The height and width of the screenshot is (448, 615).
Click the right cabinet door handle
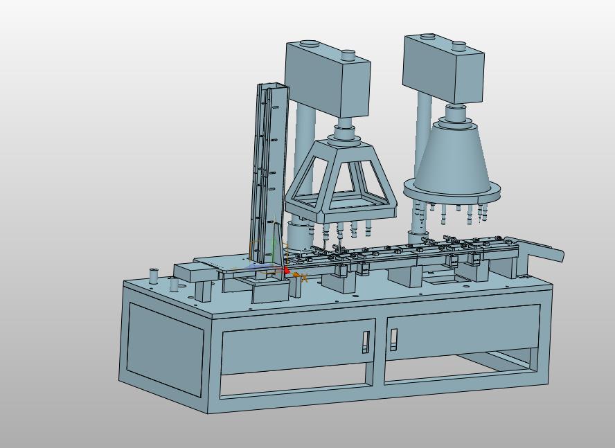pyautogui.click(x=393, y=339)
